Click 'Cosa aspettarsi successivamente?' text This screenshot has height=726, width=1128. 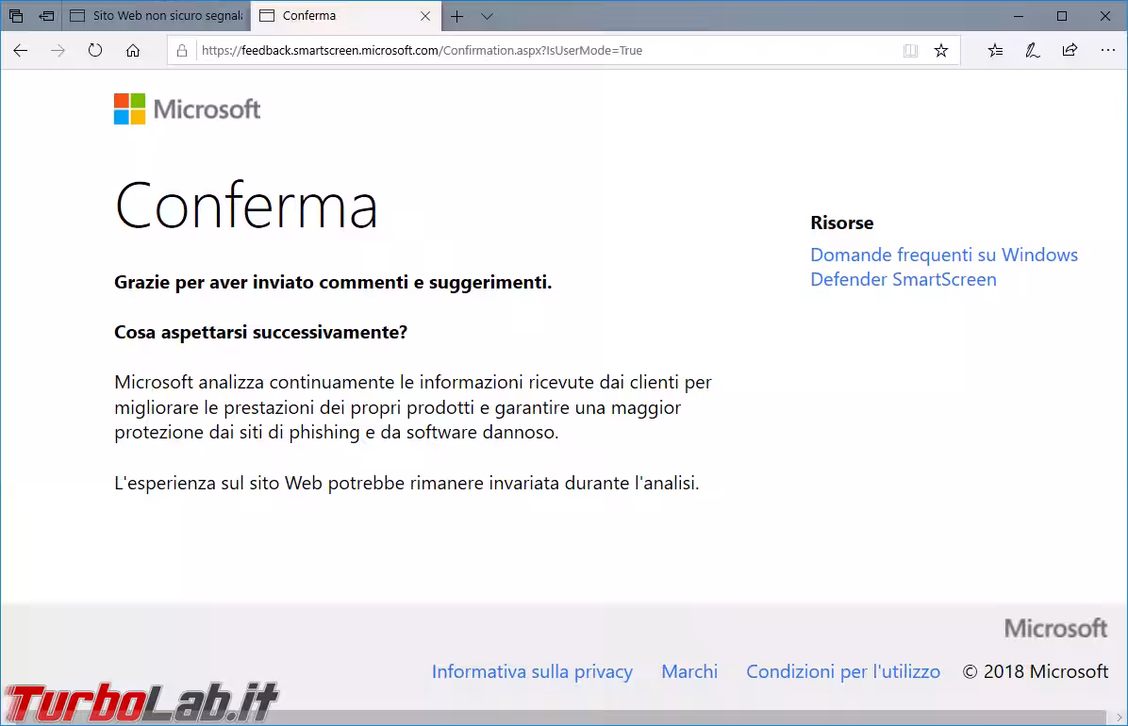[260, 333]
